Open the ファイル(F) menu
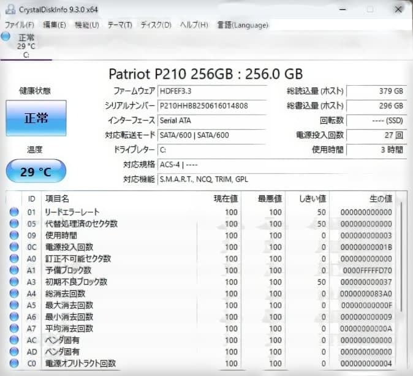 (20, 25)
